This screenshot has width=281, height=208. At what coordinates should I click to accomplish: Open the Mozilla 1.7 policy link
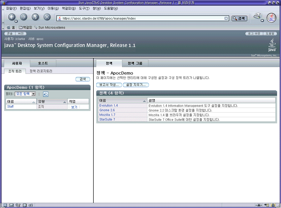(107, 115)
